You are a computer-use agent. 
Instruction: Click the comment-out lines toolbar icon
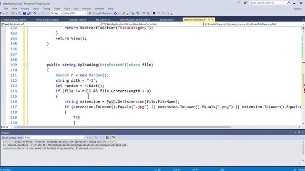coord(144,13)
